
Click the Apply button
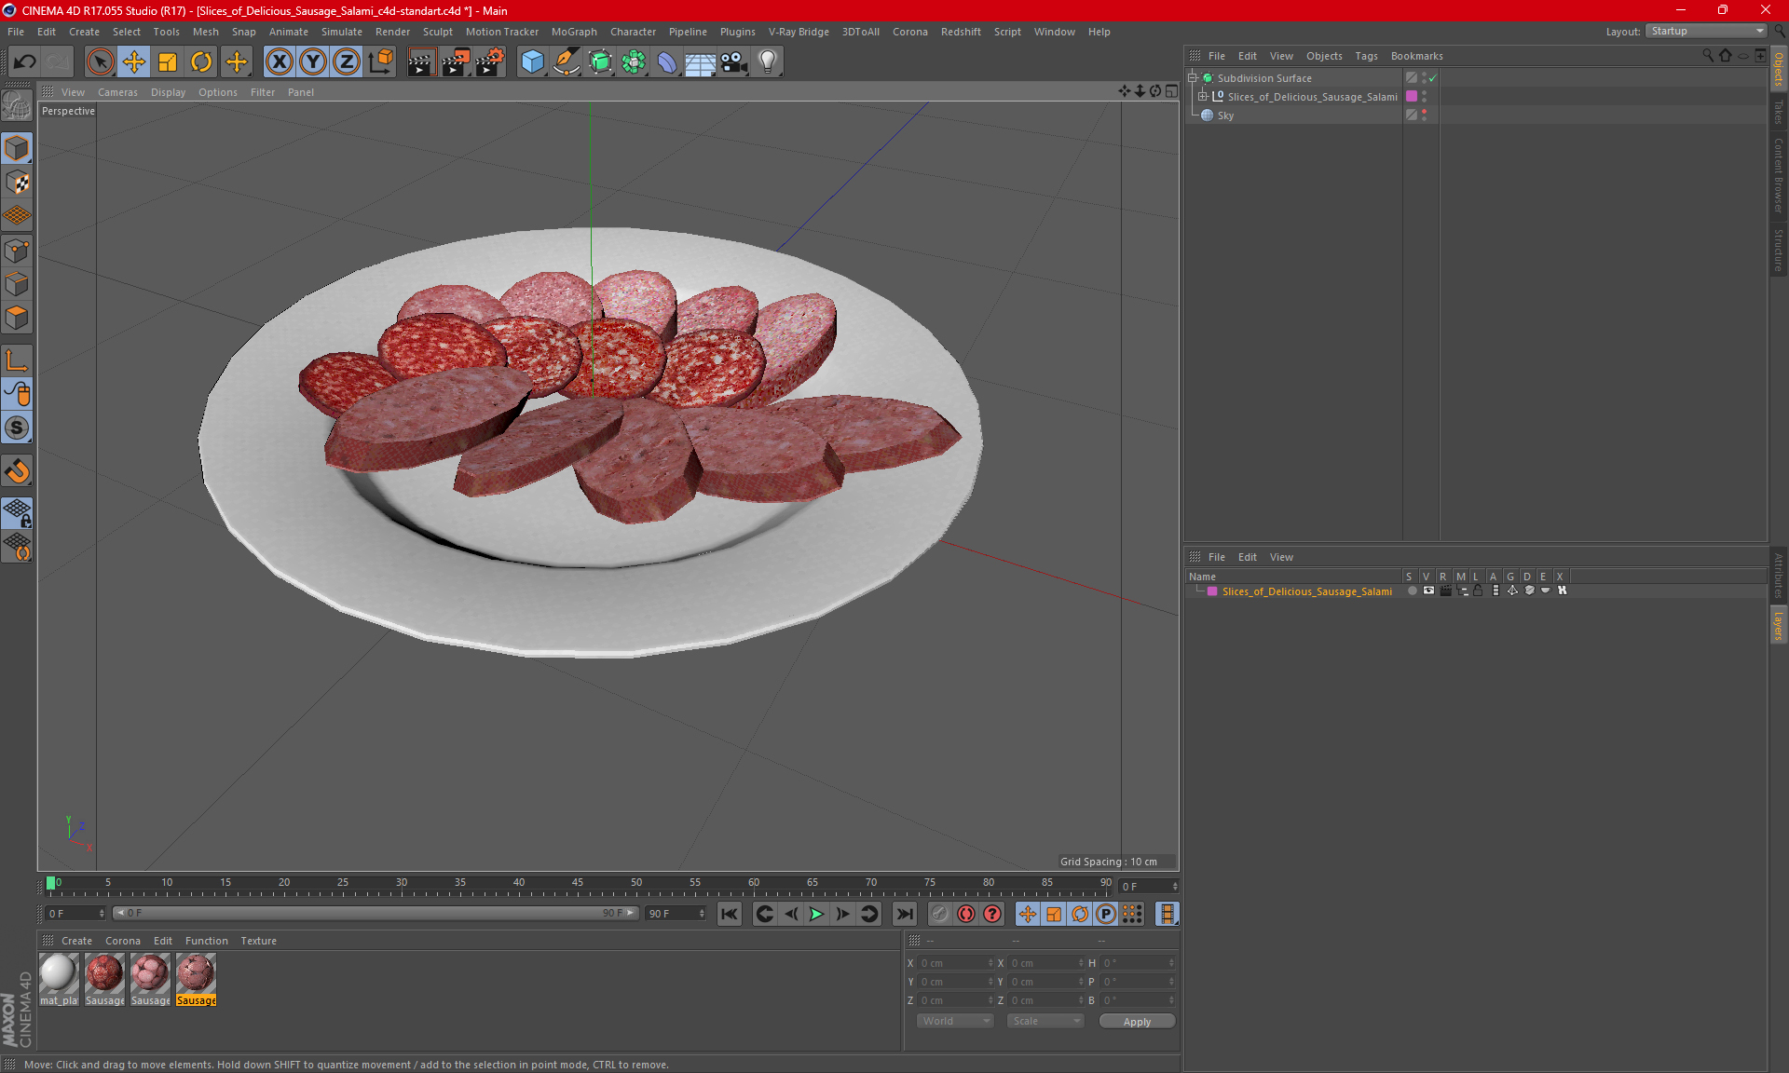tap(1137, 1022)
